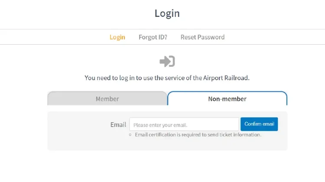Click the gray login arrow icon
This screenshot has height=182, width=325.
coord(167,62)
